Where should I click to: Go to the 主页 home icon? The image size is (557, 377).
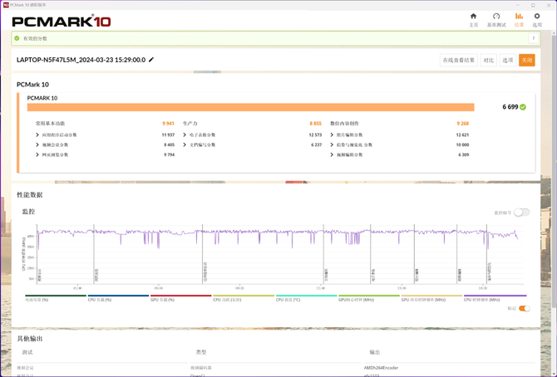point(473,18)
